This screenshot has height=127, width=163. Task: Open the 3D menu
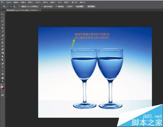click(60, 2)
